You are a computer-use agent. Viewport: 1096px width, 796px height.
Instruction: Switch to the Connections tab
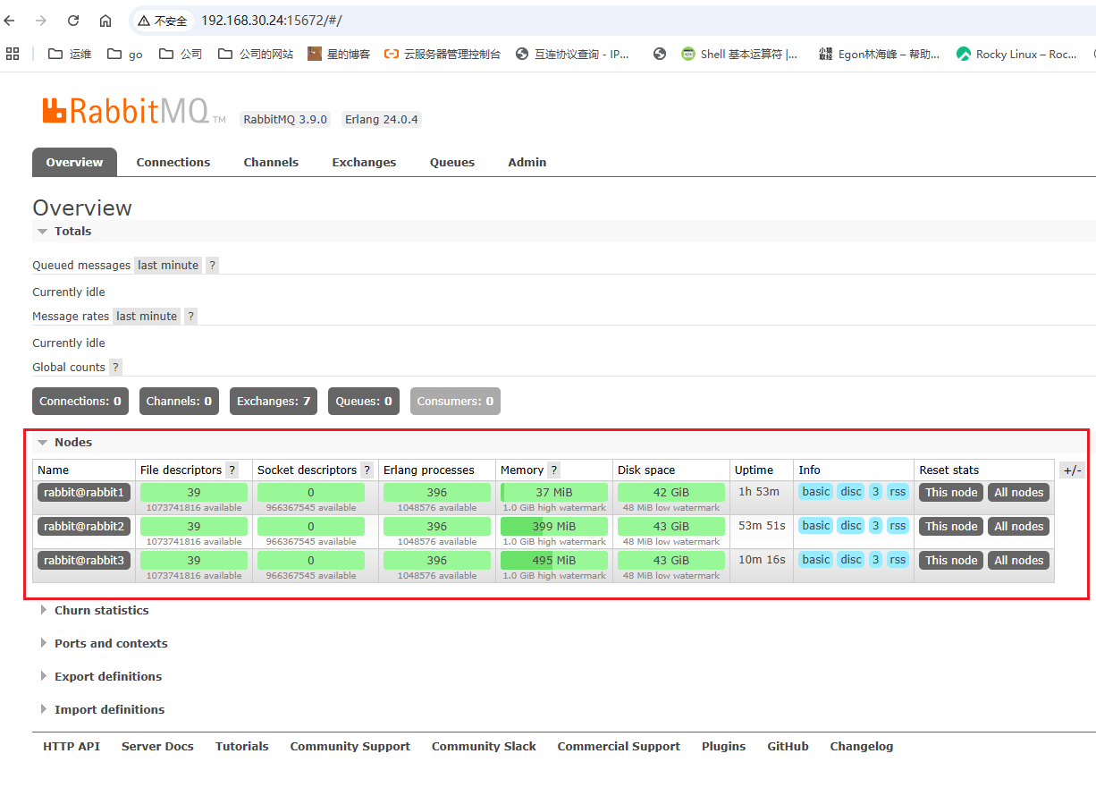pos(173,162)
